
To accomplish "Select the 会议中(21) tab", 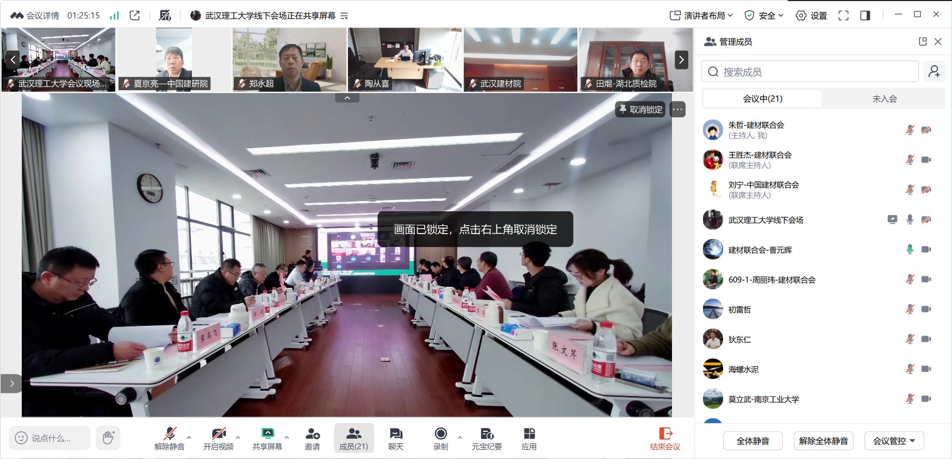I will pos(762,98).
